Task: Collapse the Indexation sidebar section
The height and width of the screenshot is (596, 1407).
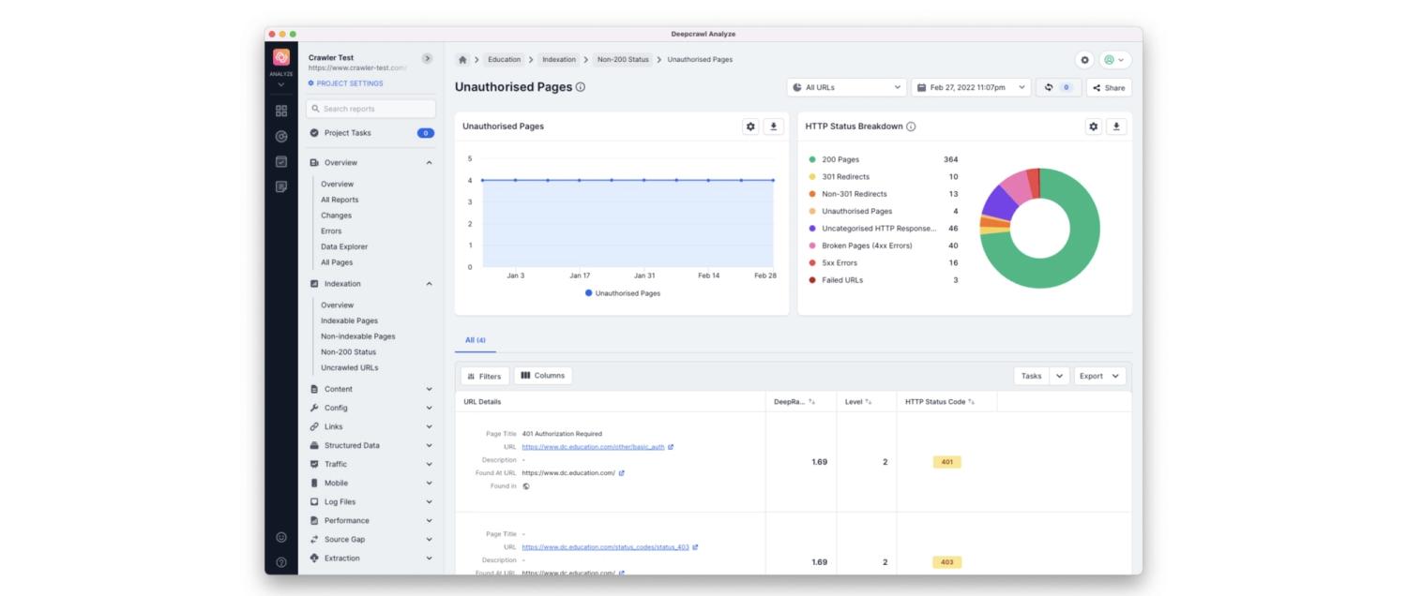Action: [x=430, y=284]
